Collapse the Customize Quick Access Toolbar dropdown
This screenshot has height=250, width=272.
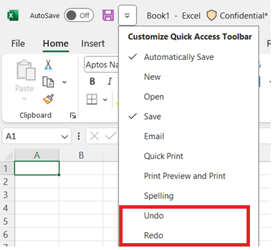(127, 15)
